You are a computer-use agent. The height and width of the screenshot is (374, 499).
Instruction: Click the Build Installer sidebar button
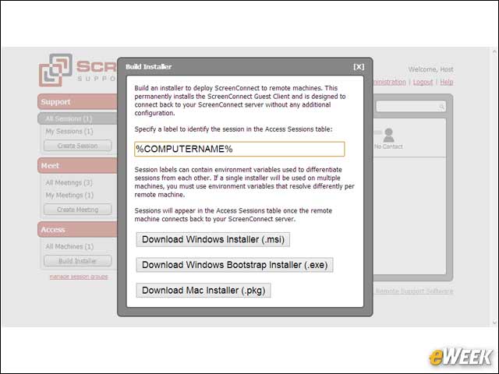(x=78, y=261)
